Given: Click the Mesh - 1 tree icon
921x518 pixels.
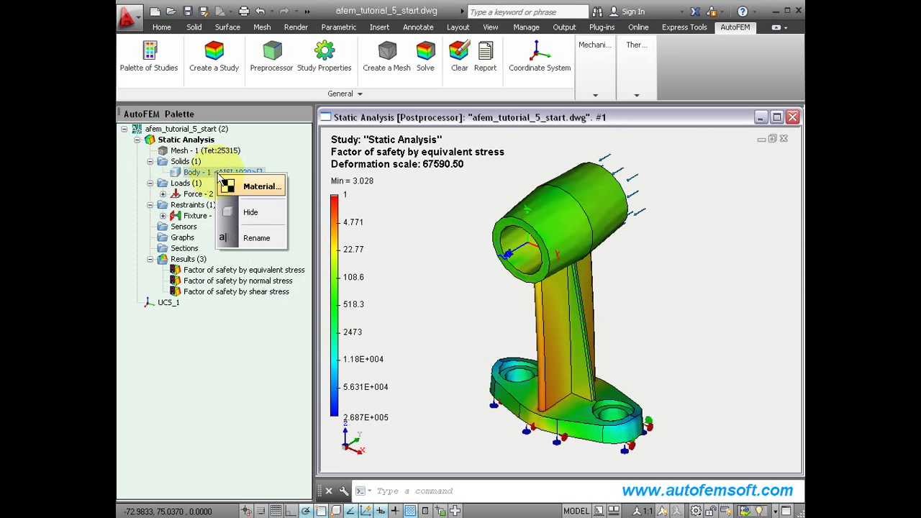Looking at the screenshot, I should point(163,150).
